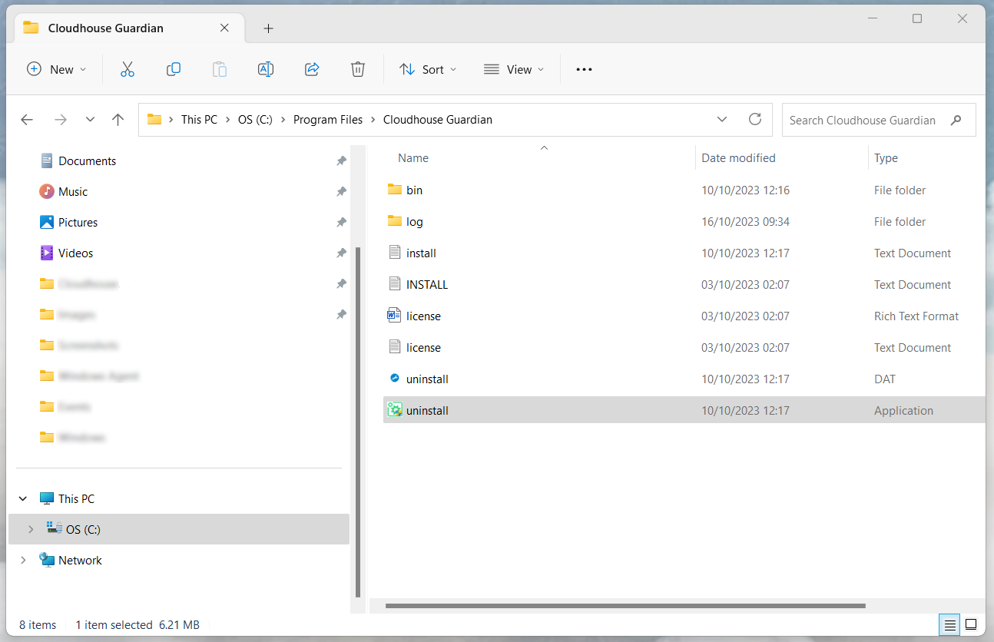Image resolution: width=994 pixels, height=642 pixels.
Task: Expand the OS (C:) tree node
Action: [x=31, y=529]
